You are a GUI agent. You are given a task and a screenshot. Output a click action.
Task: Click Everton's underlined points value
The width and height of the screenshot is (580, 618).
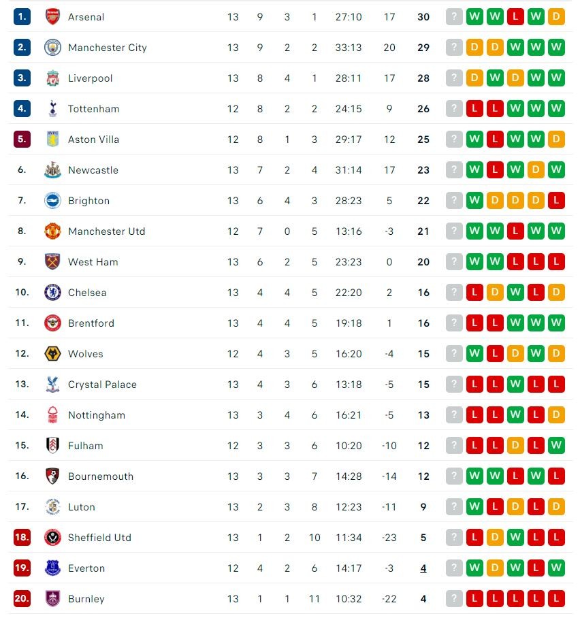pyautogui.click(x=423, y=568)
